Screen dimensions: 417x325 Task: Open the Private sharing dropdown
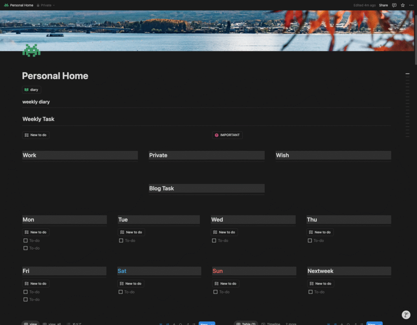coord(46,5)
